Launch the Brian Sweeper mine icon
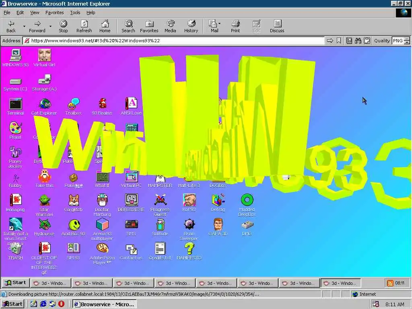 click(x=189, y=229)
